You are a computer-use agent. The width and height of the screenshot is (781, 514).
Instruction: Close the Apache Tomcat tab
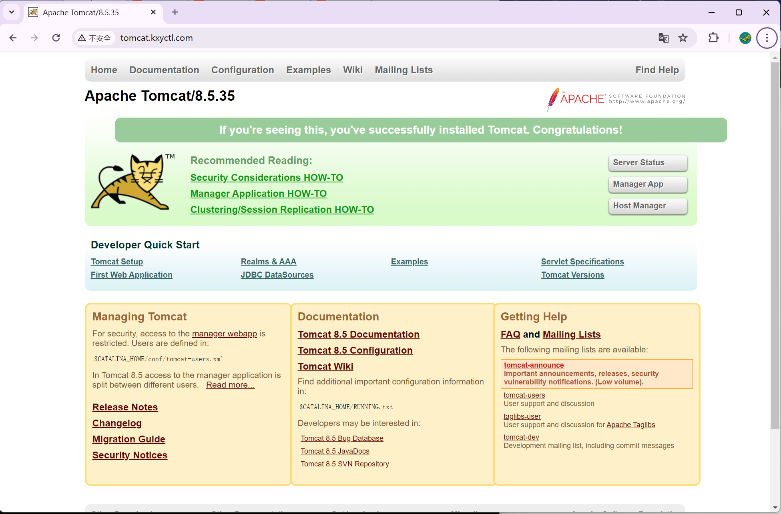(153, 12)
